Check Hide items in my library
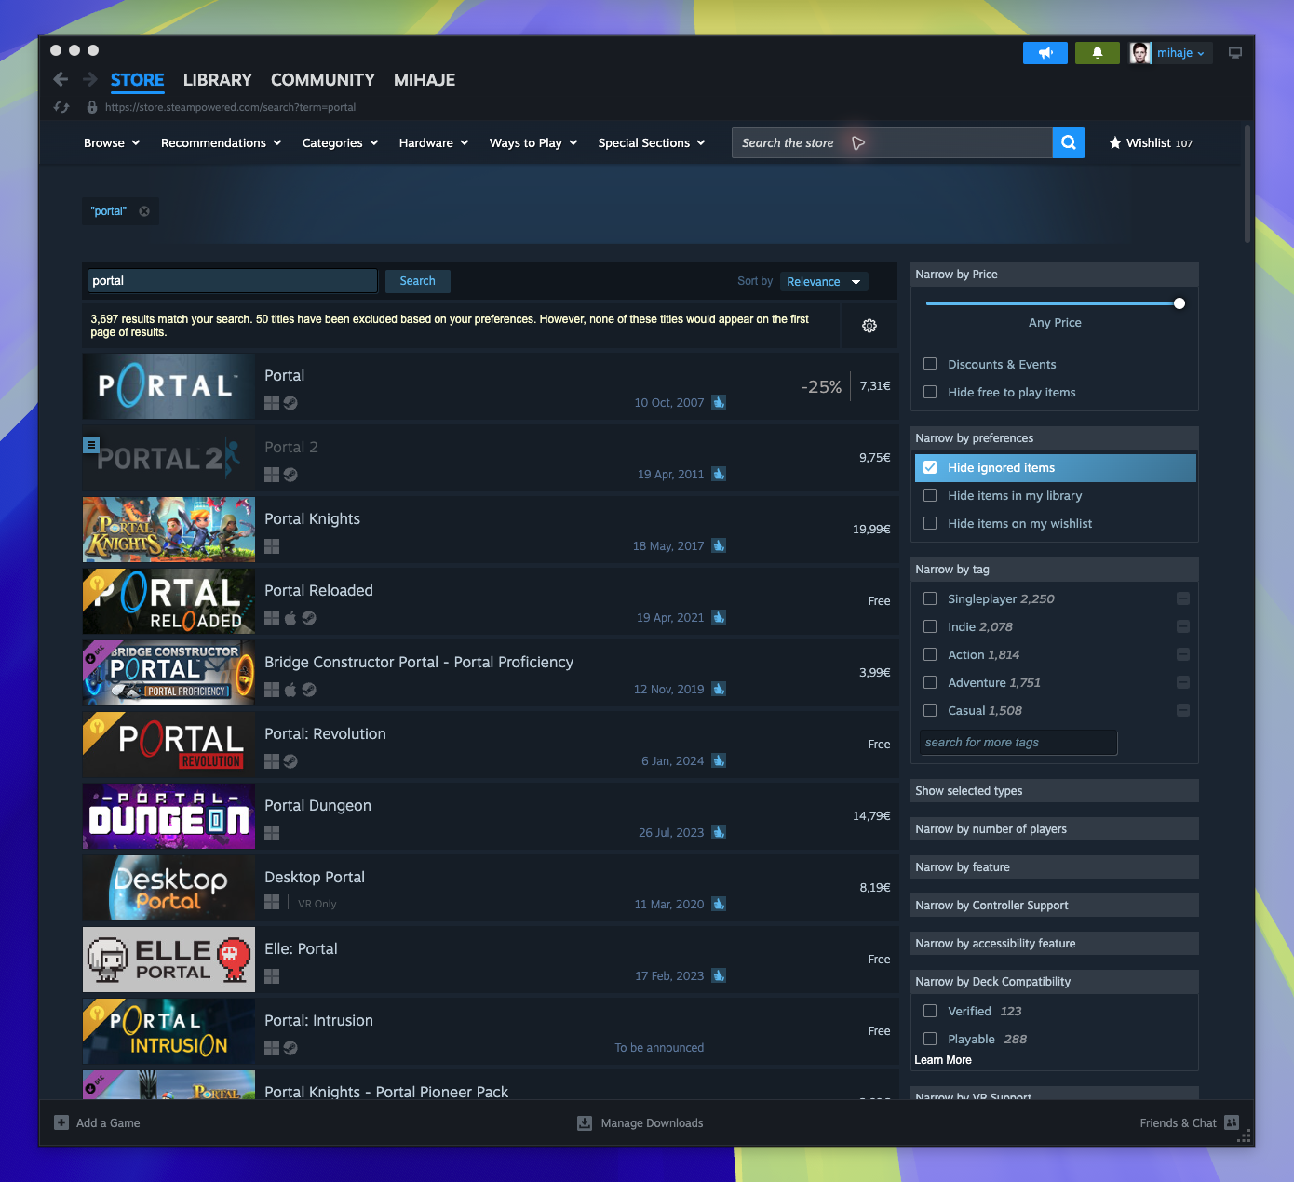1294x1182 pixels. click(930, 495)
